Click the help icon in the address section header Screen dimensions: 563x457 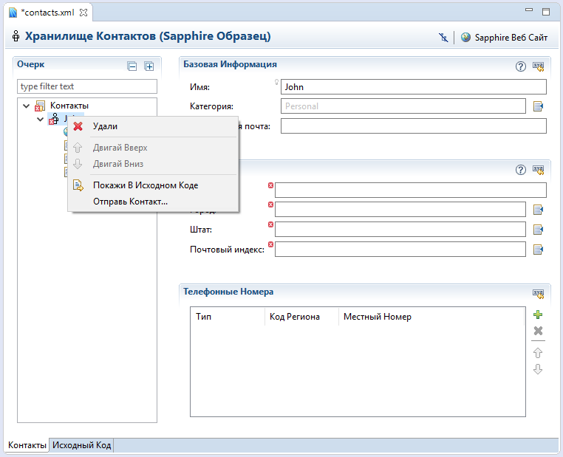pyautogui.click(x=520, y=170)
